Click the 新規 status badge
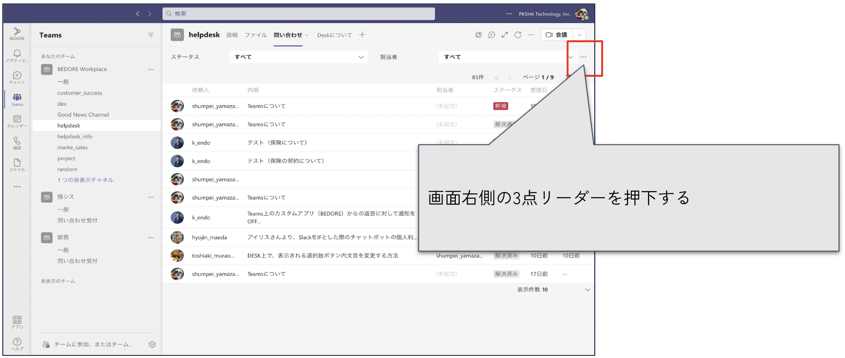 click(501, 106)
